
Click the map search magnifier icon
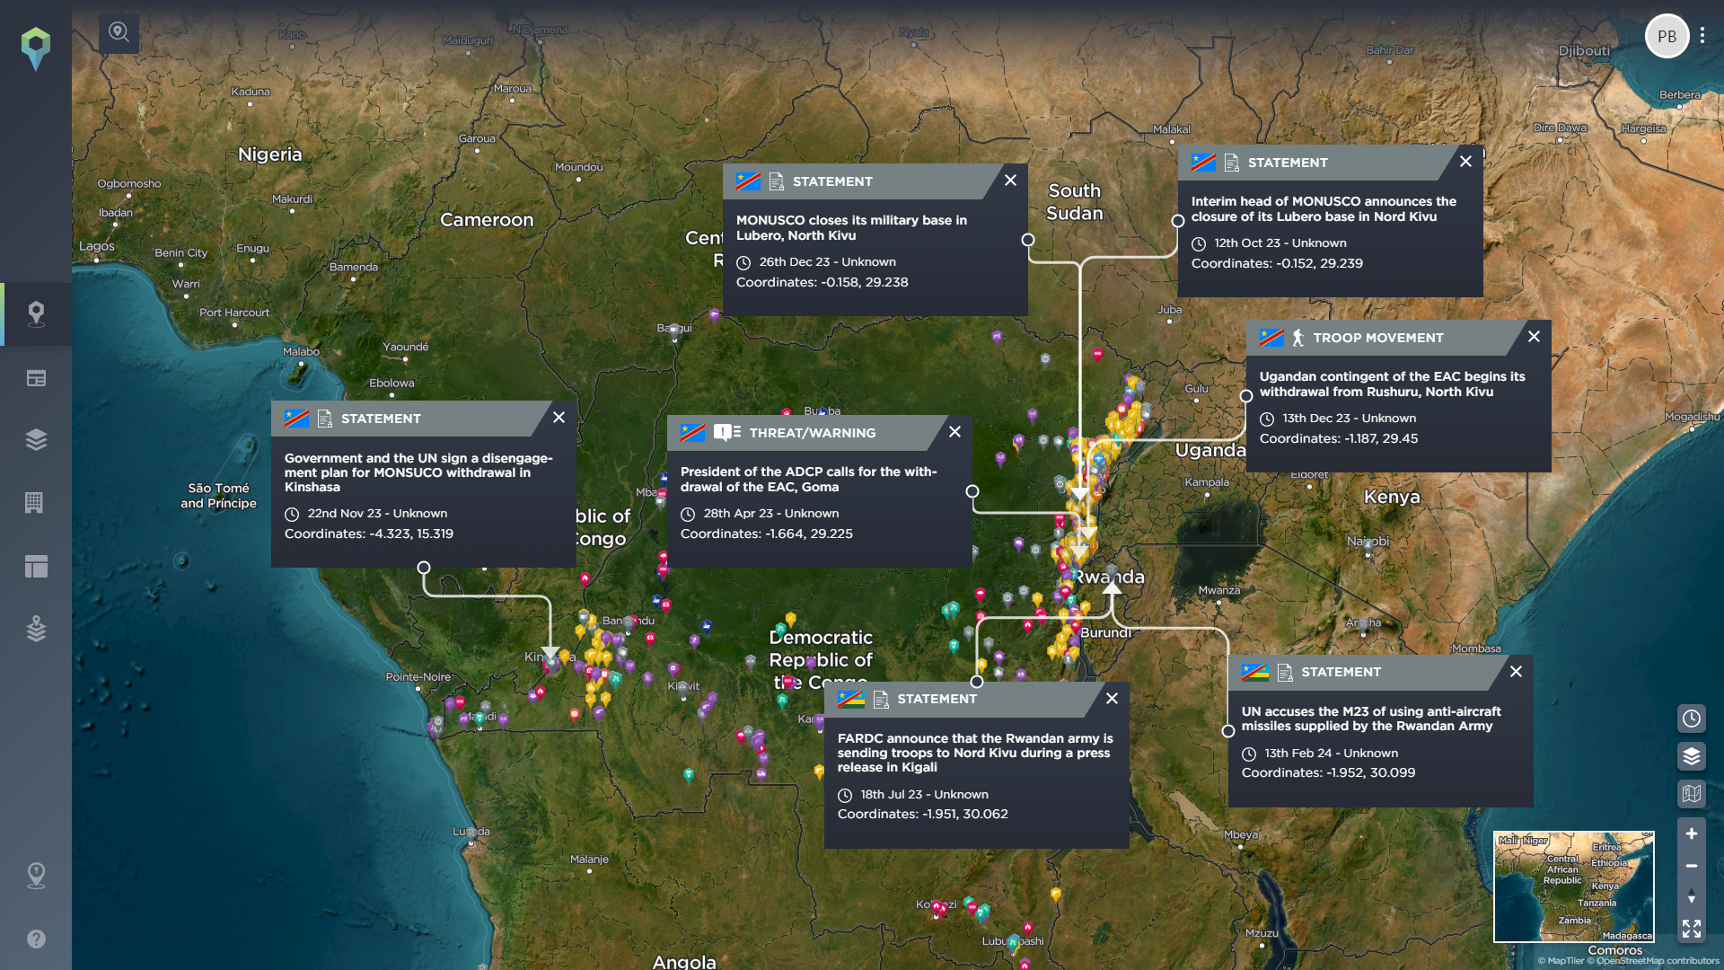(119, 33)
